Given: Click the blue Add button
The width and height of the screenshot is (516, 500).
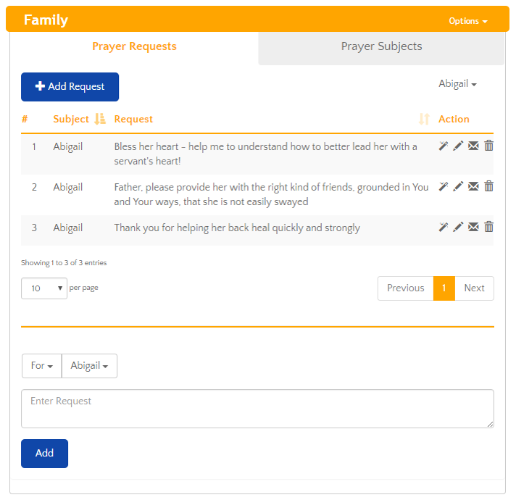Looking at the screenshot, I should tap(44, 454).
